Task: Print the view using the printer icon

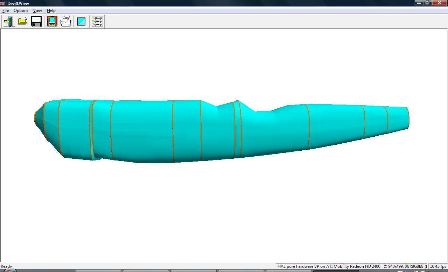Action: coord(66,21)
